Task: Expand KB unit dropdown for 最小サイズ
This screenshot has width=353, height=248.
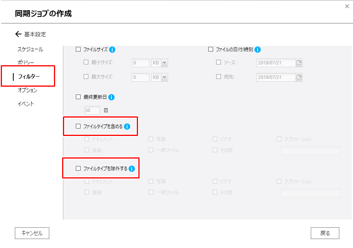Action: coord(165,63)
